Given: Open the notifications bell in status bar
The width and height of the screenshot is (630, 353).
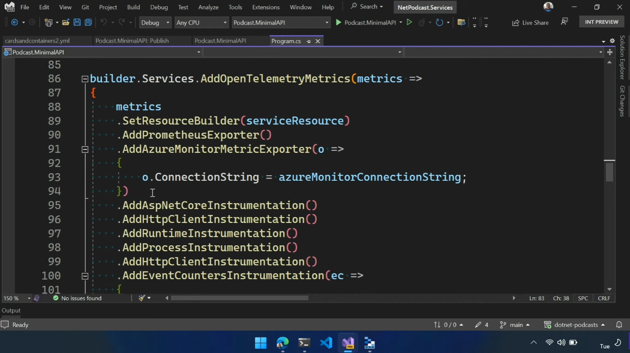Looking at the screenshot, I should tap(619, 325).
